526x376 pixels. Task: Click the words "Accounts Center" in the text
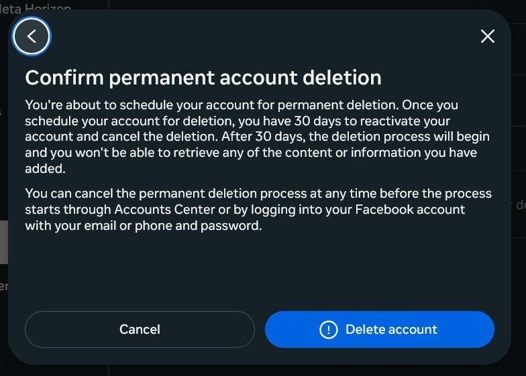pyautogui.click(x=156, y=209)
